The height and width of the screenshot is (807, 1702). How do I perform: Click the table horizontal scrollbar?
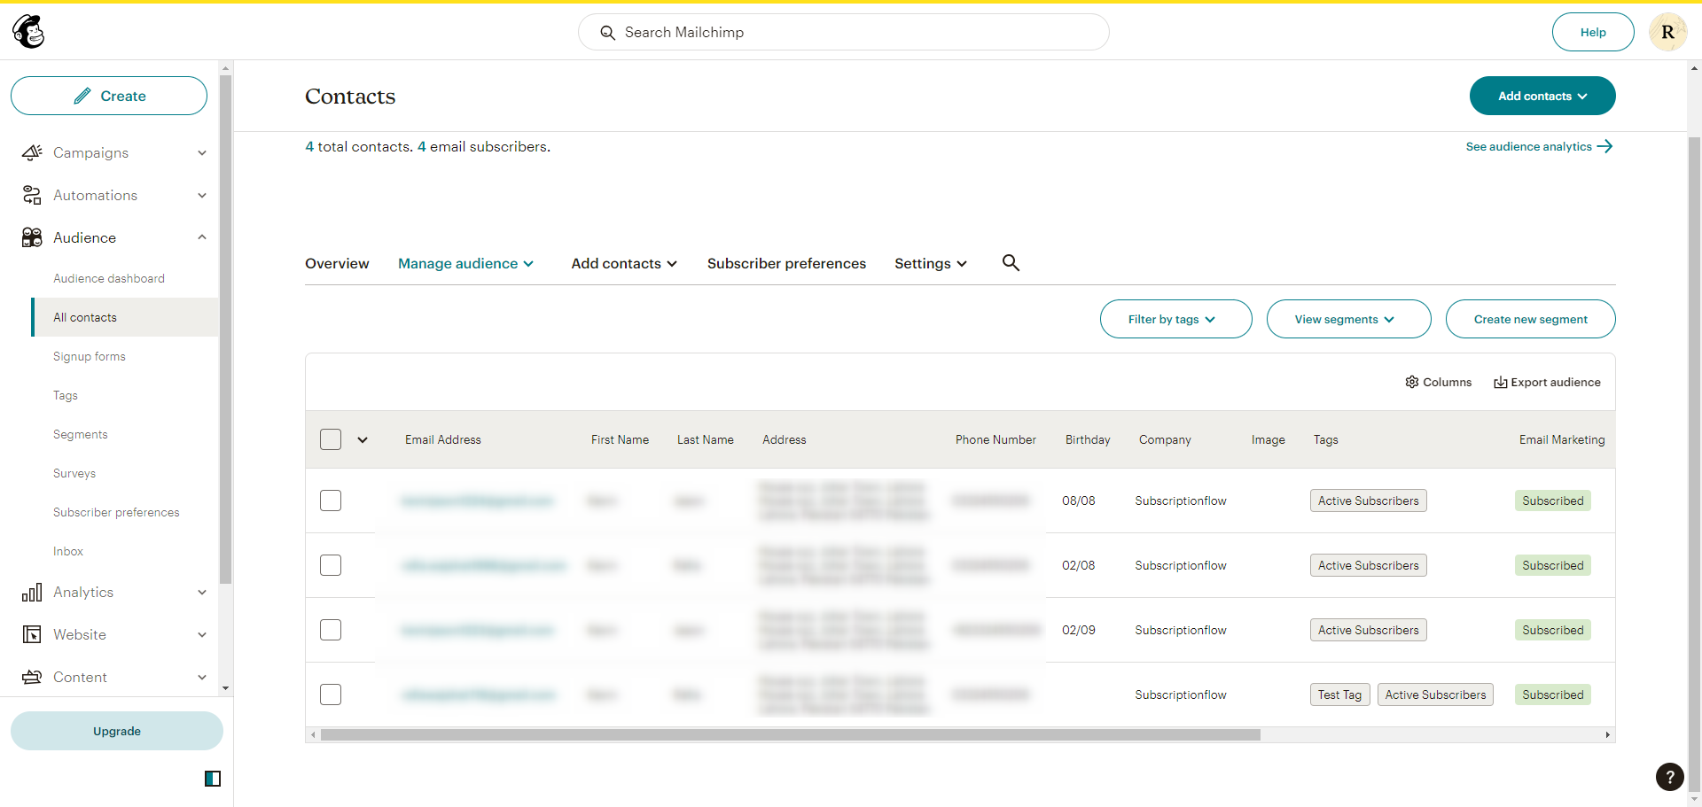pyautogui.click(x=790, y=735)
